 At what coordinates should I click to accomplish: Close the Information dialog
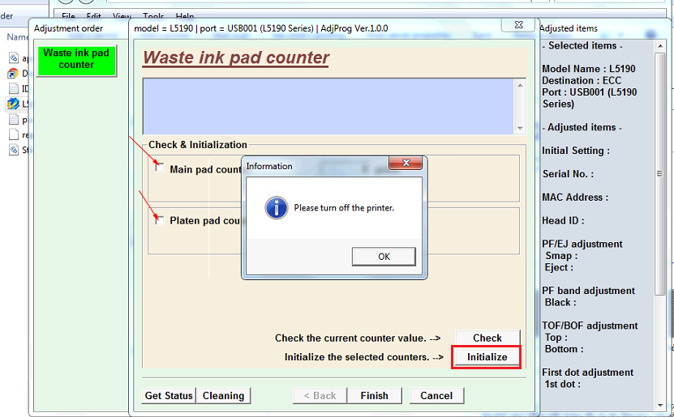click(406, 163)
